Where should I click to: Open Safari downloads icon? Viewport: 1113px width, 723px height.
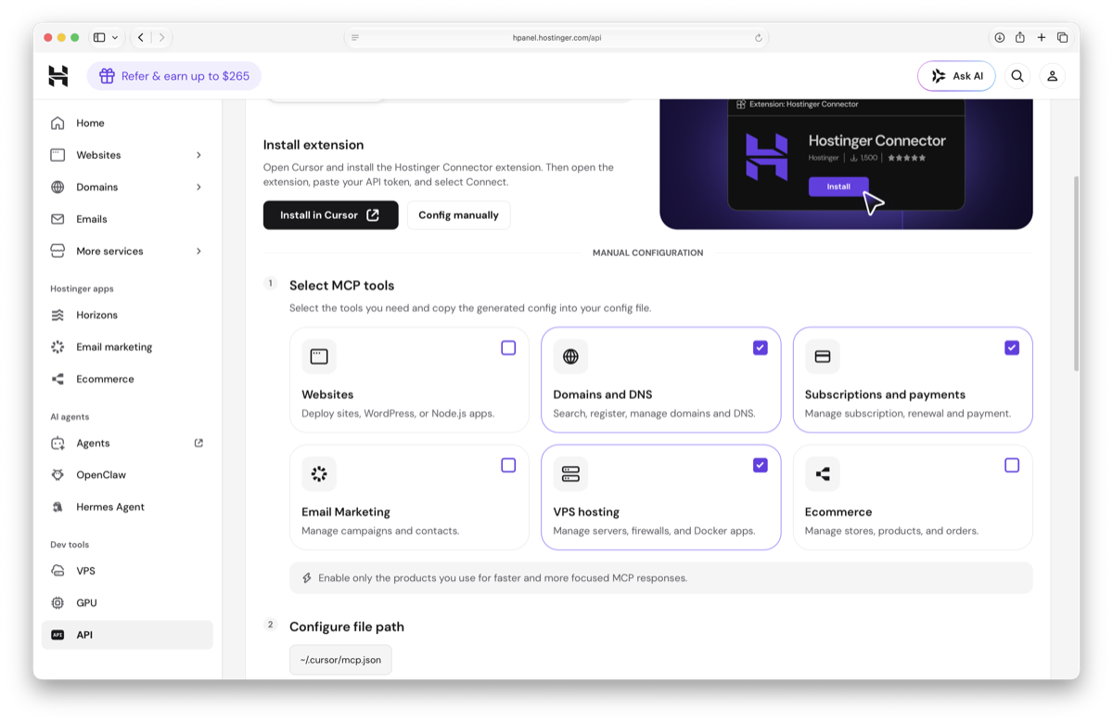pyautogui.click(x=1000, y=38)
